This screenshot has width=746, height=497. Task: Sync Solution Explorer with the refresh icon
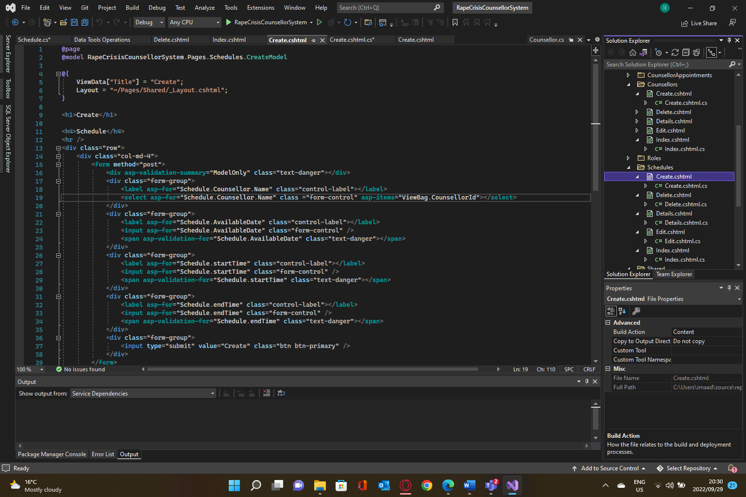[675, 52]
